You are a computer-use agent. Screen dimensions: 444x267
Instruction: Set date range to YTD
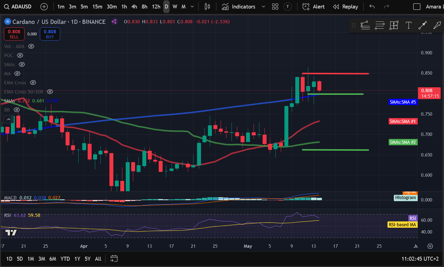click(65, 259)
